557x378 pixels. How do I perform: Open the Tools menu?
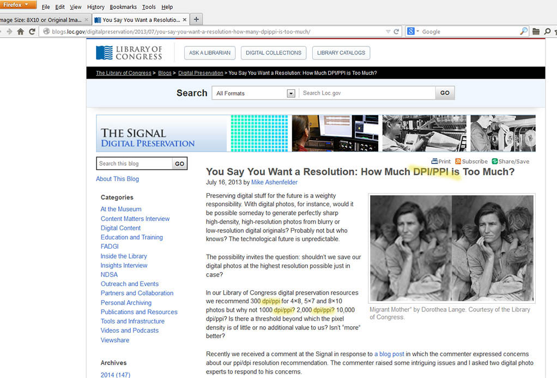(149, 7)
